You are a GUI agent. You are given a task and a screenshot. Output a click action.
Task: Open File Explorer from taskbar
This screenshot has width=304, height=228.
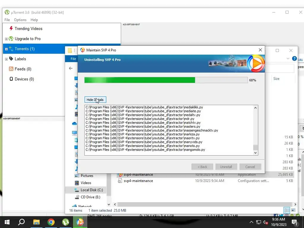pyautogui.click(x=36, y=222)
